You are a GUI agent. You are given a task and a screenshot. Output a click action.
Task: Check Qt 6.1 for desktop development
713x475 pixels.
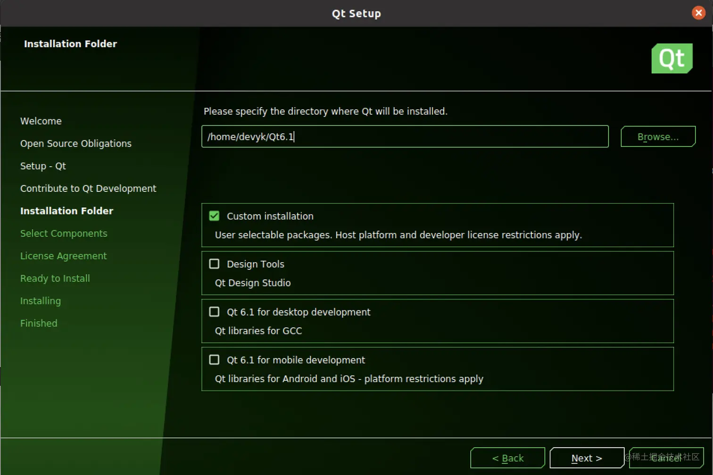point(214,312)
